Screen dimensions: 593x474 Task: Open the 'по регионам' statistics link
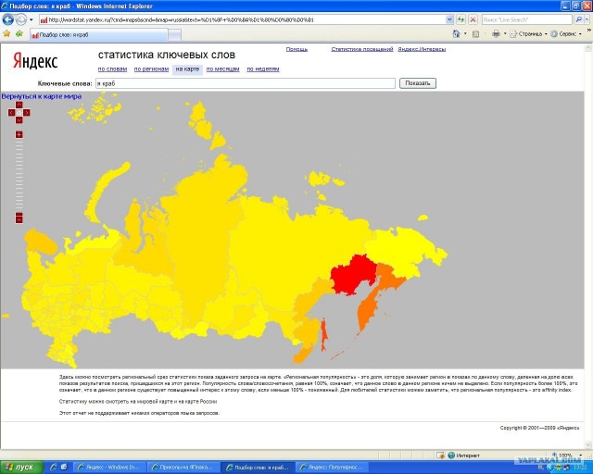coord(151,69)
